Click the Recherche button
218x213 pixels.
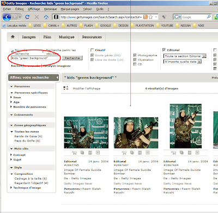click(72, 58)
